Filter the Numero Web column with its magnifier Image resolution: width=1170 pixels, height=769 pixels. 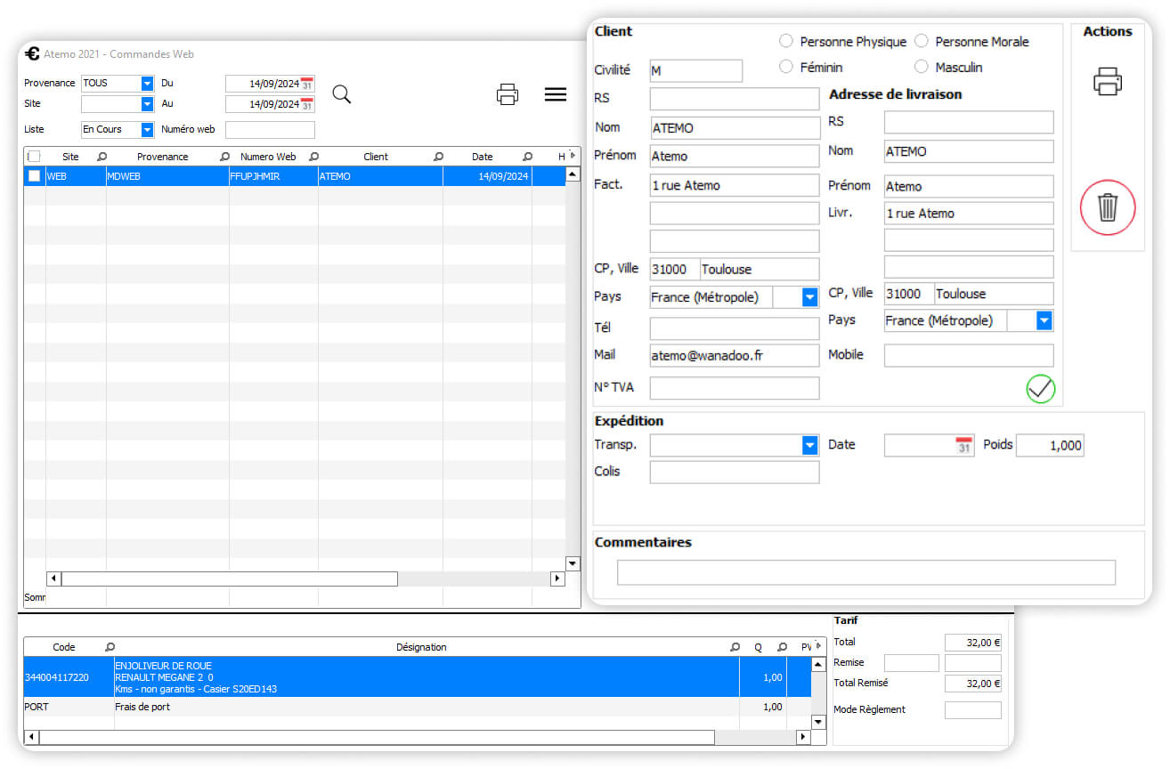pos(313,157)
